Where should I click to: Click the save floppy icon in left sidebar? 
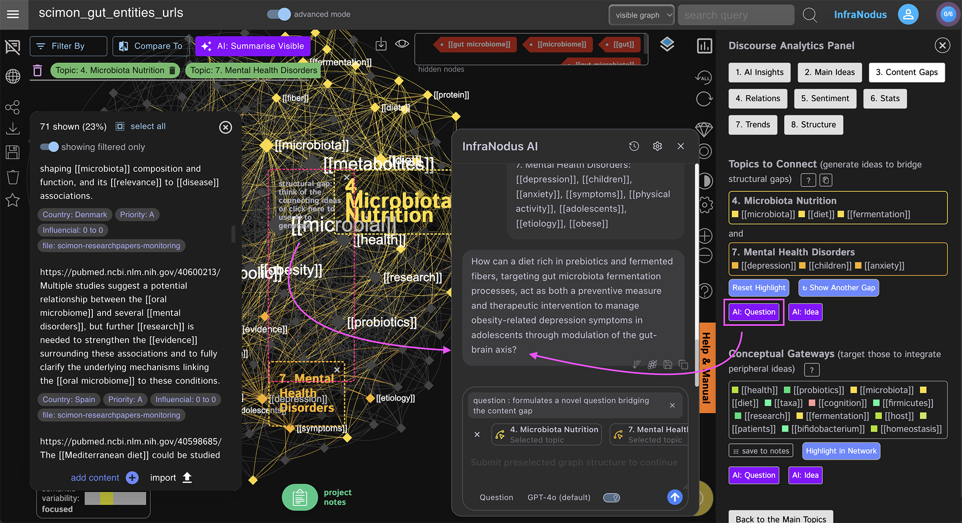click(x=13, y=153)
